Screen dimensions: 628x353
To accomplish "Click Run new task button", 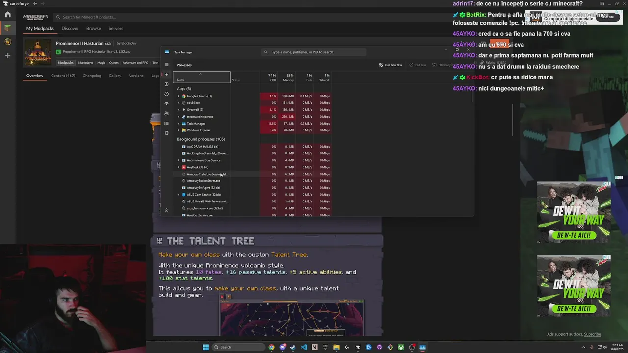I will tap(391, 65).
